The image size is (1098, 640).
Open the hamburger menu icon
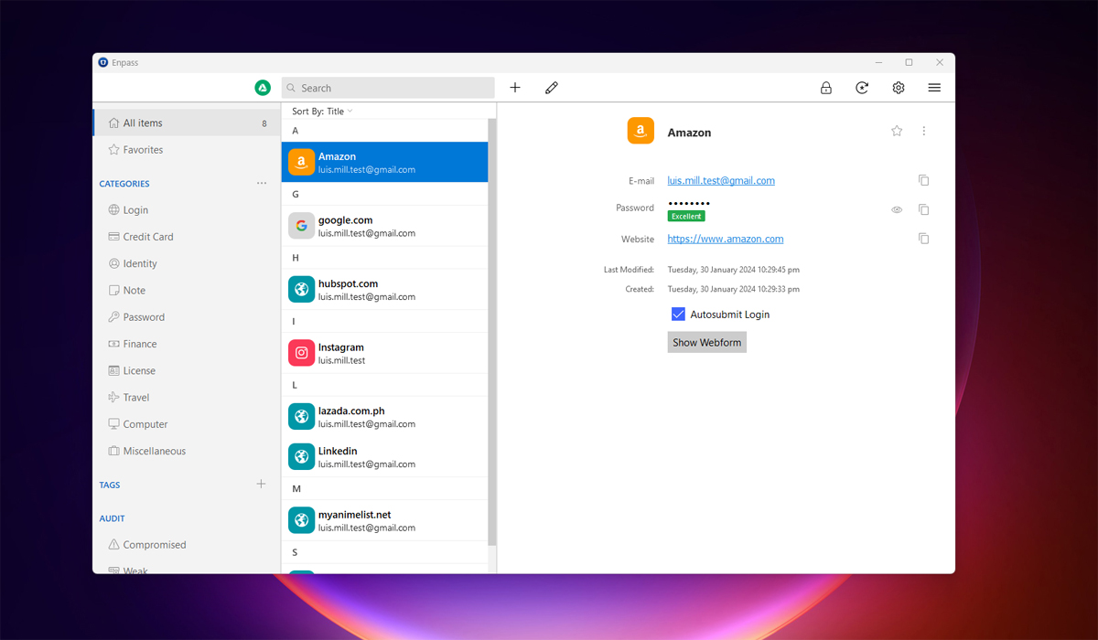934,87
